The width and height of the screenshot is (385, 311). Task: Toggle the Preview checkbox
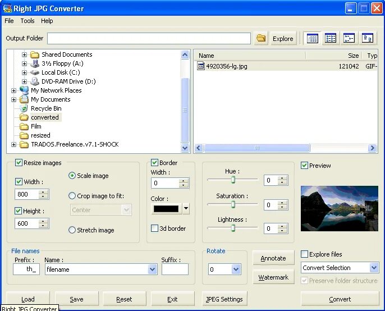pos(304,166)
